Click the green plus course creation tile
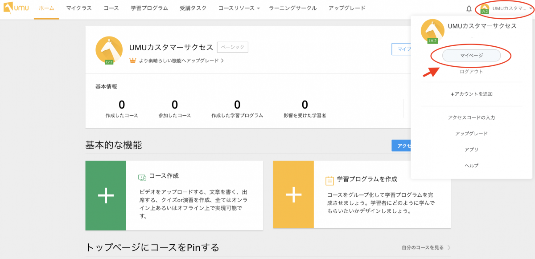535x259 pixels. [x=106, y=195]
